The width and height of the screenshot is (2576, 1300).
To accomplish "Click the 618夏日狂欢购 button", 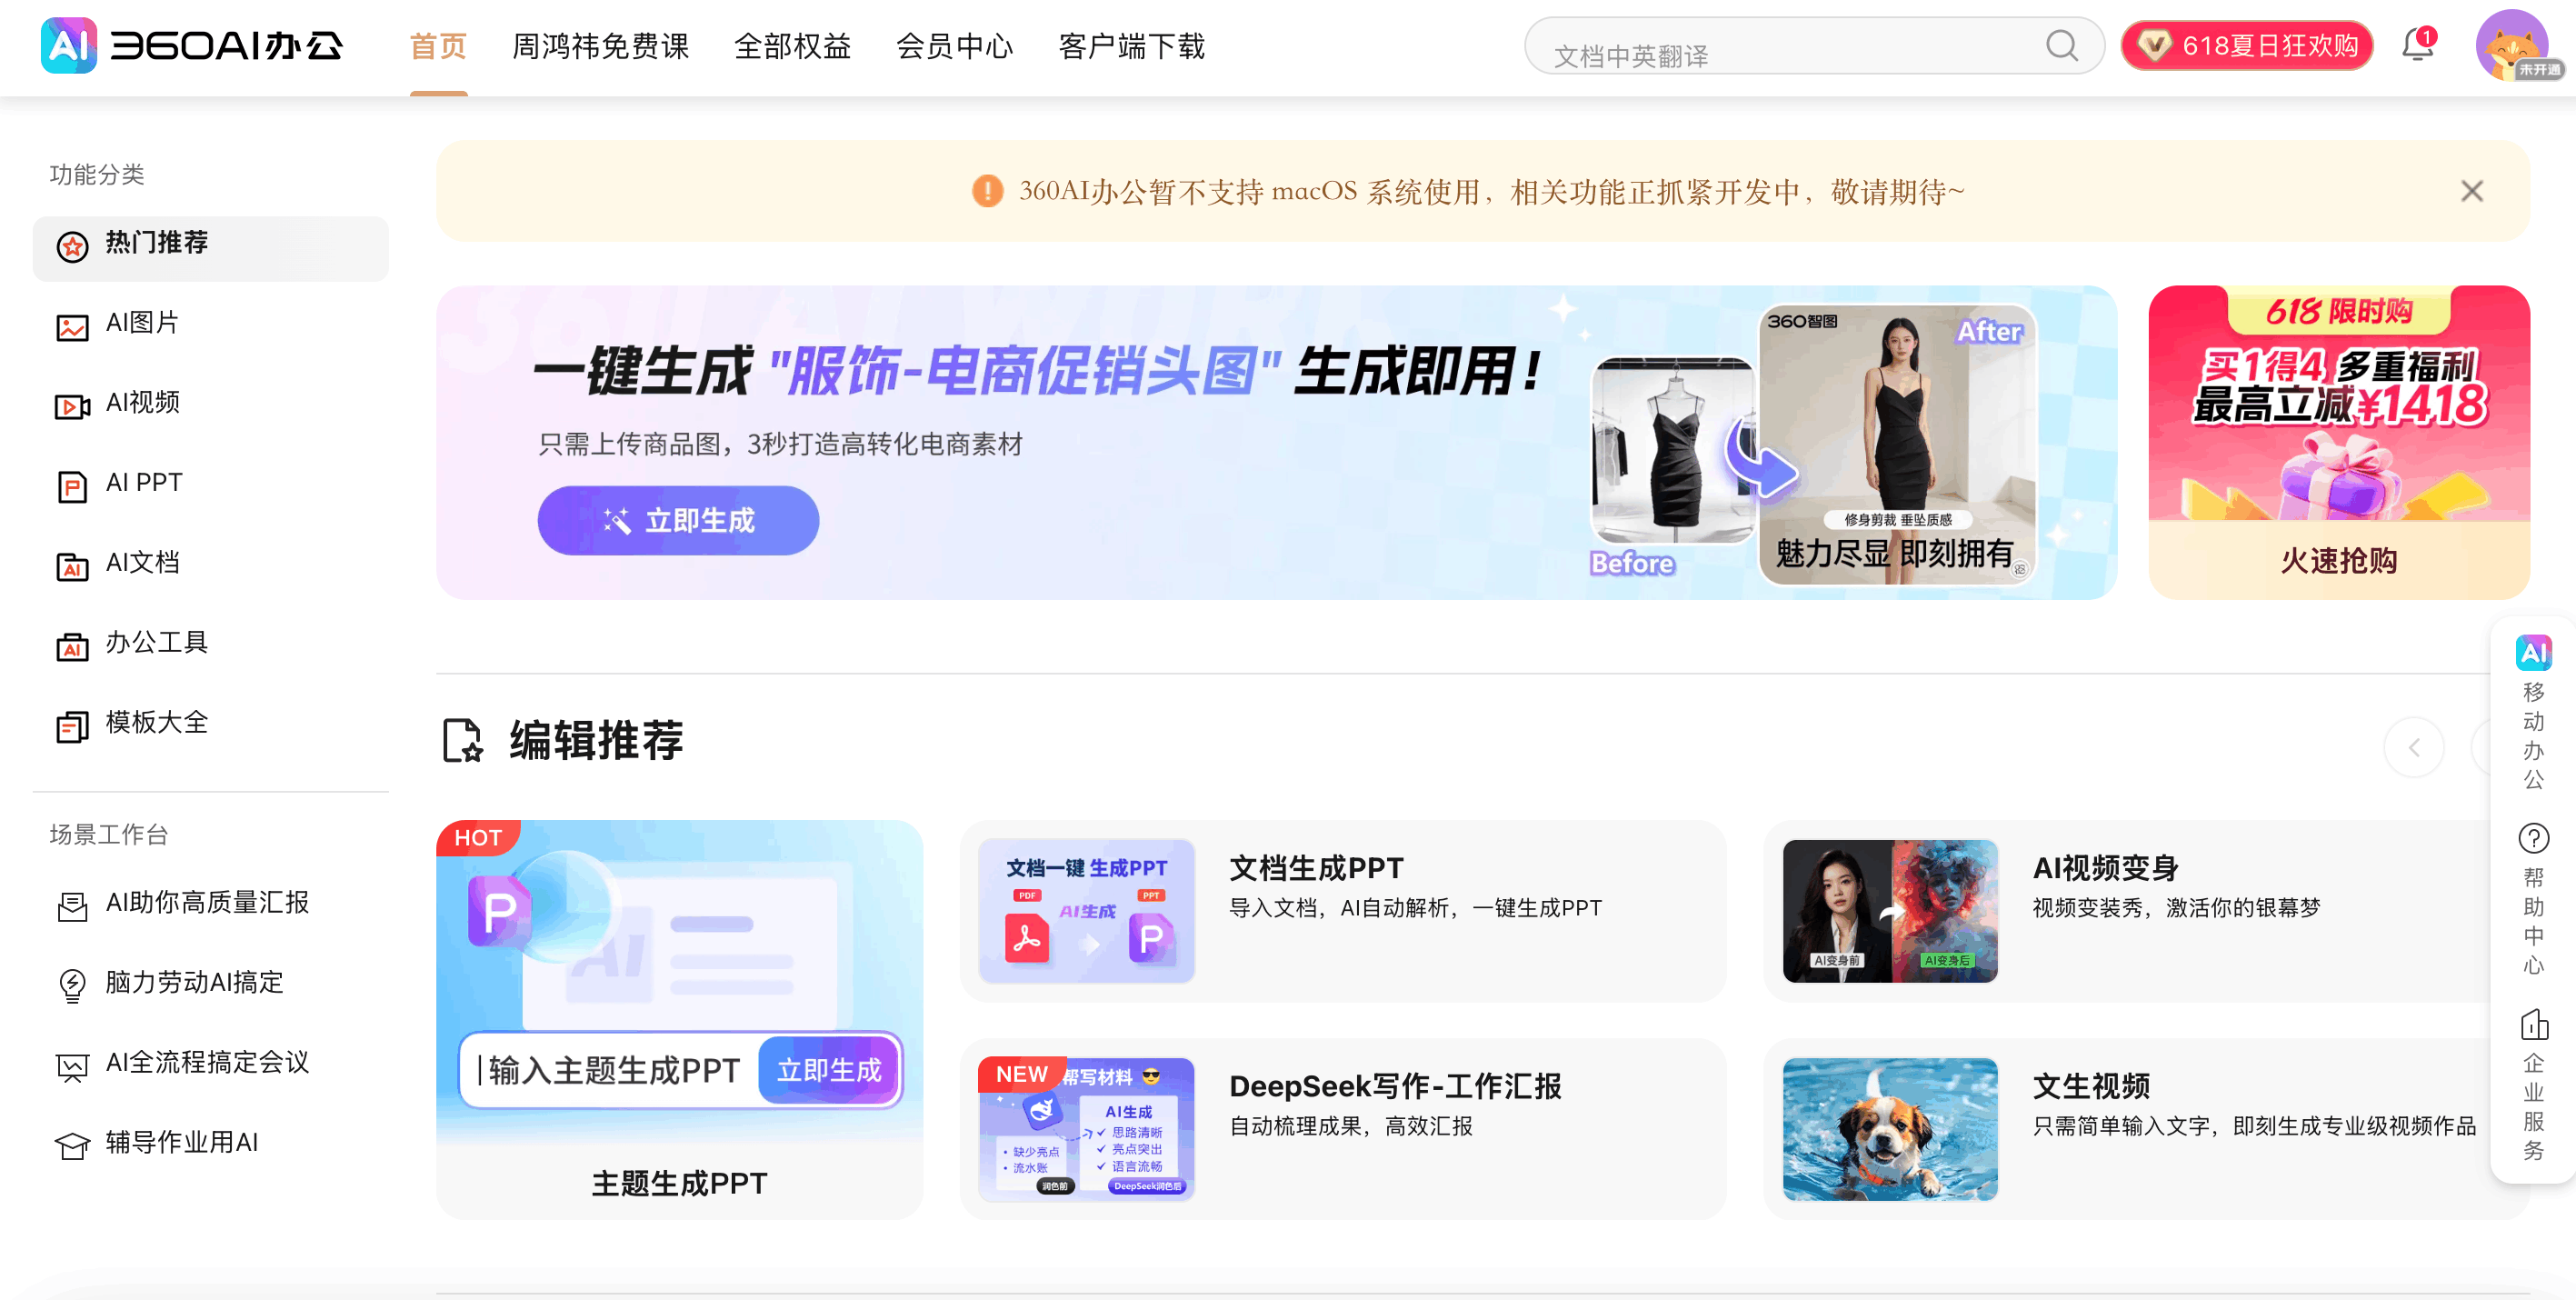I will [2246, 45].
